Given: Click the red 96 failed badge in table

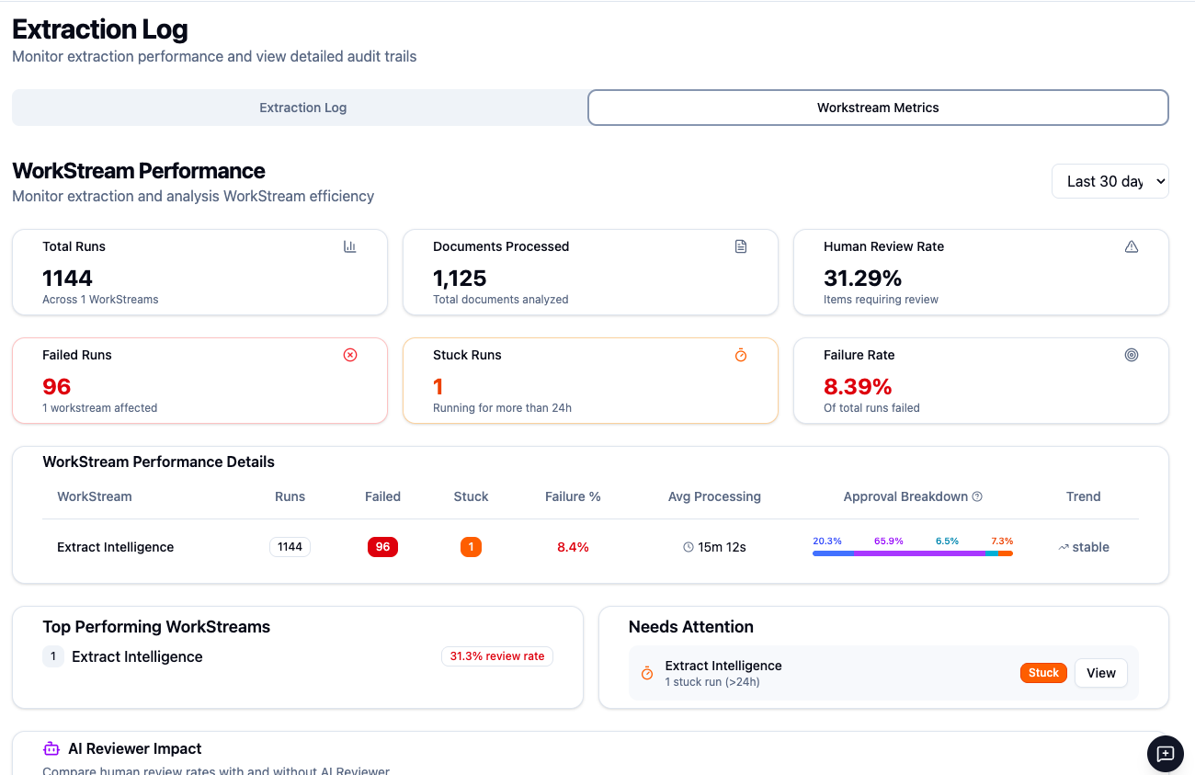Looking at the screenshot, I should pos(382,547).
